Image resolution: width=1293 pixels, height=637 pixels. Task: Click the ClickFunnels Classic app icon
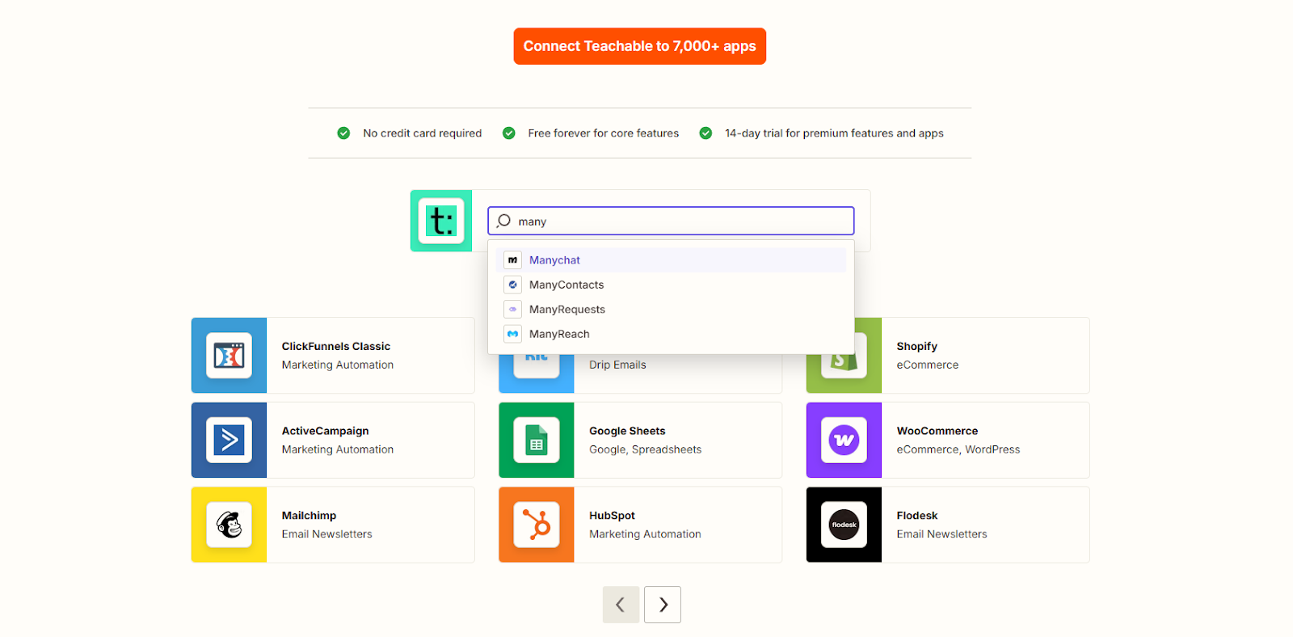pyautogui.click(x=230, y=356)
